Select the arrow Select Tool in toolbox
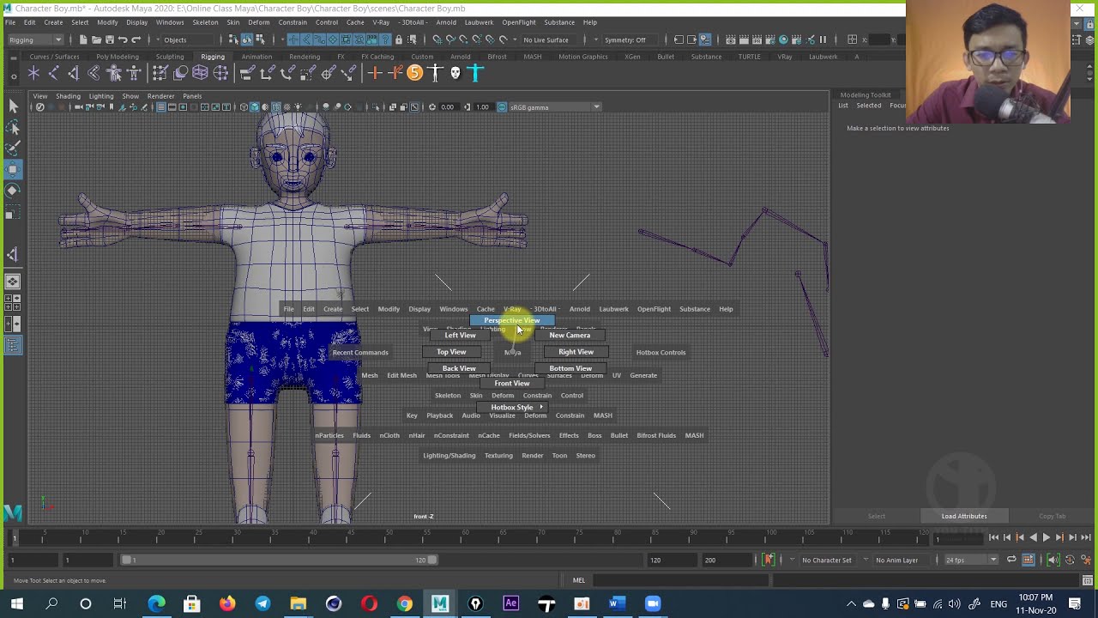The height and width of the screenshot is (618, 1098). coord(13,105)
